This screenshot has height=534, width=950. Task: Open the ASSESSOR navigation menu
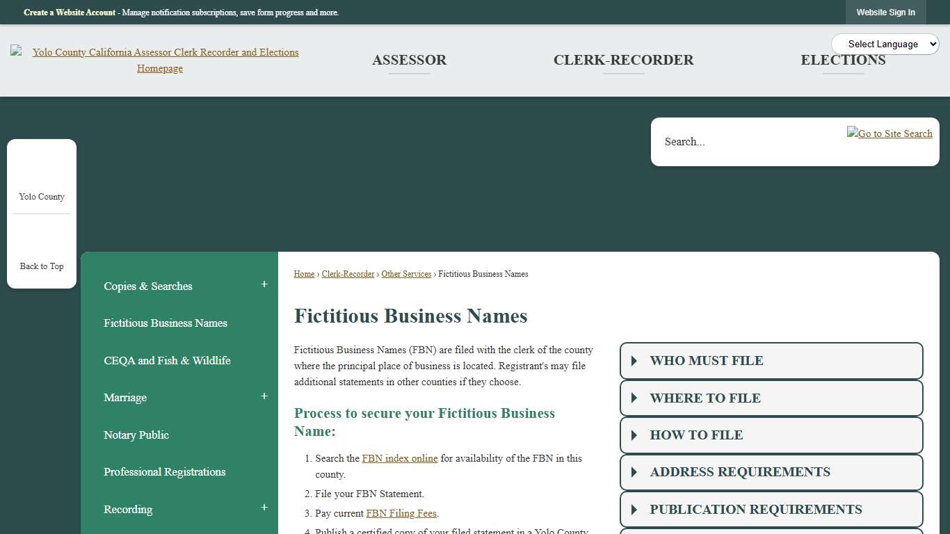click(x=409, y=60)
